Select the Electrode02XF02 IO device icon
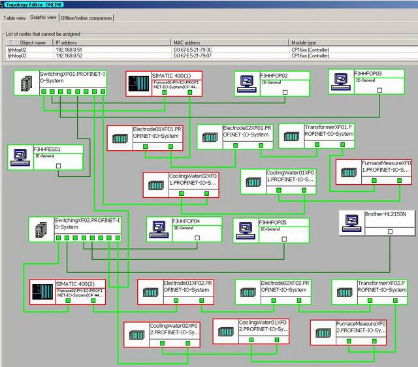Screen dimensions: 418x367 (x=248, y=292)
